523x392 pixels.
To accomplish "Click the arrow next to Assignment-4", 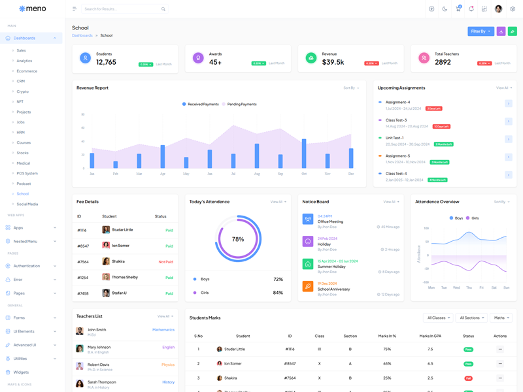I will (509, 104).
